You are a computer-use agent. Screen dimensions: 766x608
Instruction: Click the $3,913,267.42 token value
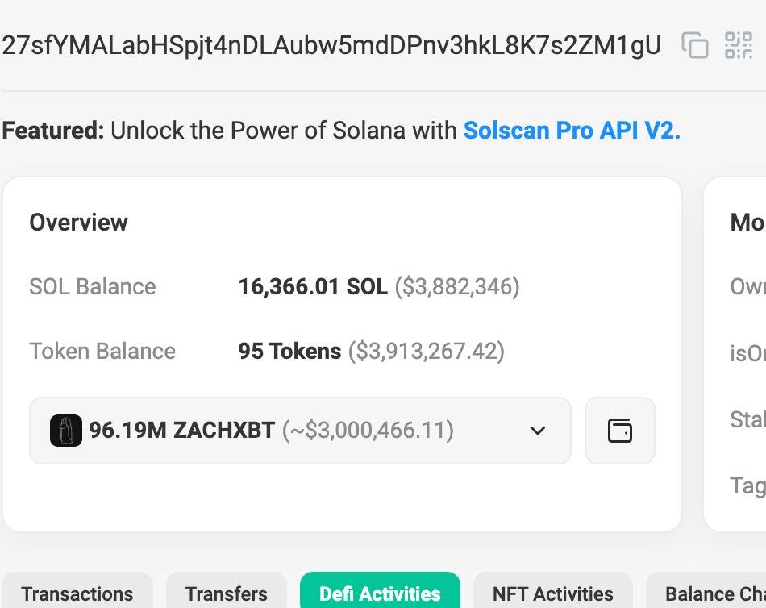point(427,351)
